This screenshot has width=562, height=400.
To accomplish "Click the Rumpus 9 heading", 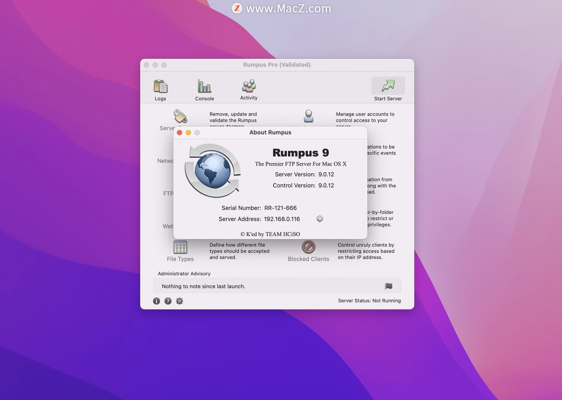I will [x=301, y=152].
